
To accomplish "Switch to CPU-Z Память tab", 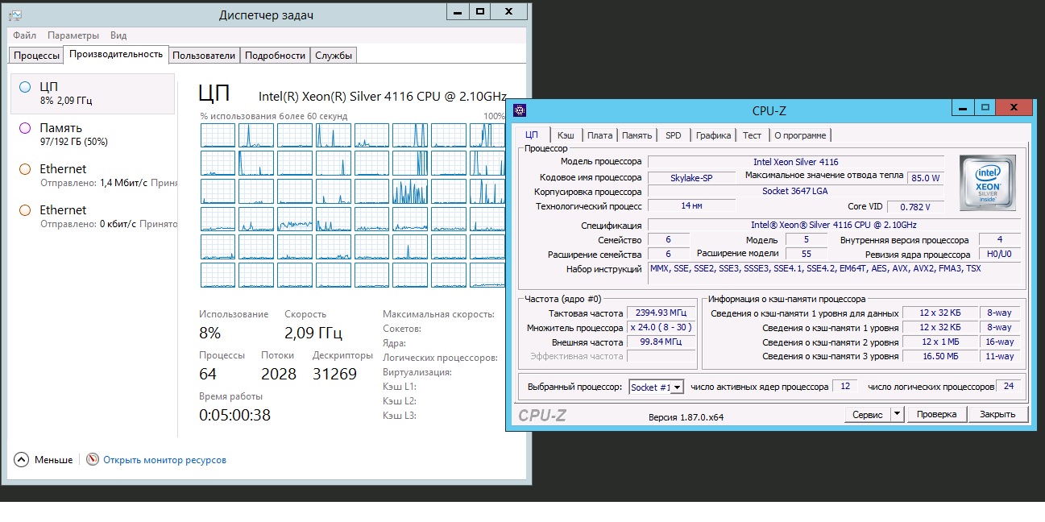I will [637, 135].
